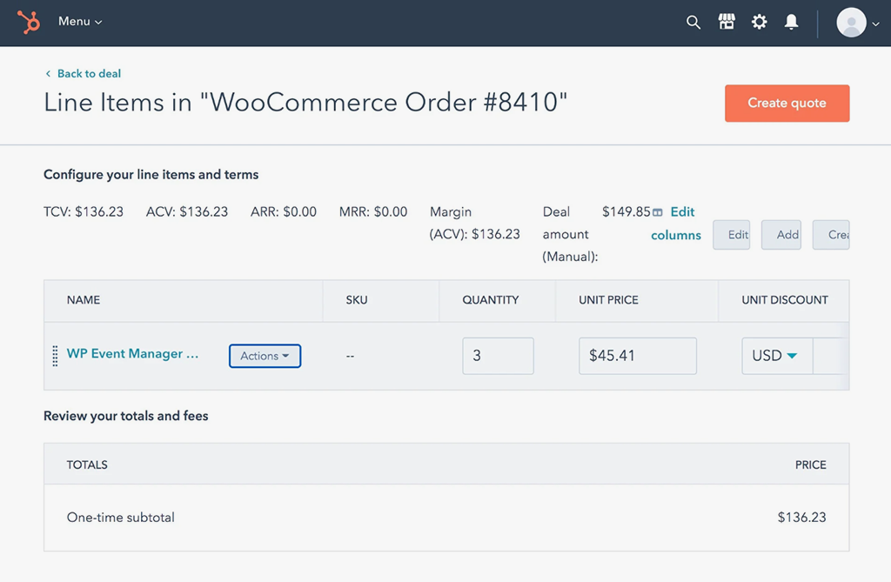Click the HubSpot sprocket logo
Image resolution: width=891 pixels, height=582 pixels.
tap(29, 22)
